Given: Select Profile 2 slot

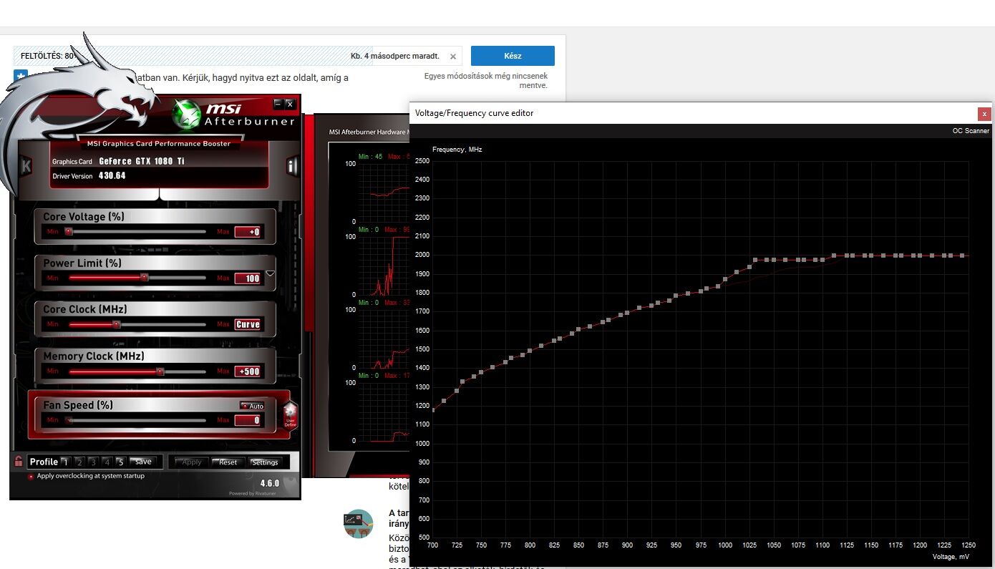Looking at the screenshot, I should pyautogui.click(x=79, y=462).
